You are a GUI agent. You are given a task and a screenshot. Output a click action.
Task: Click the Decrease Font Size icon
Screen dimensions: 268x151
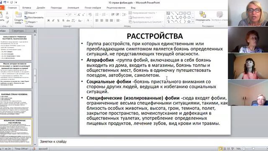tap(83, 15)
